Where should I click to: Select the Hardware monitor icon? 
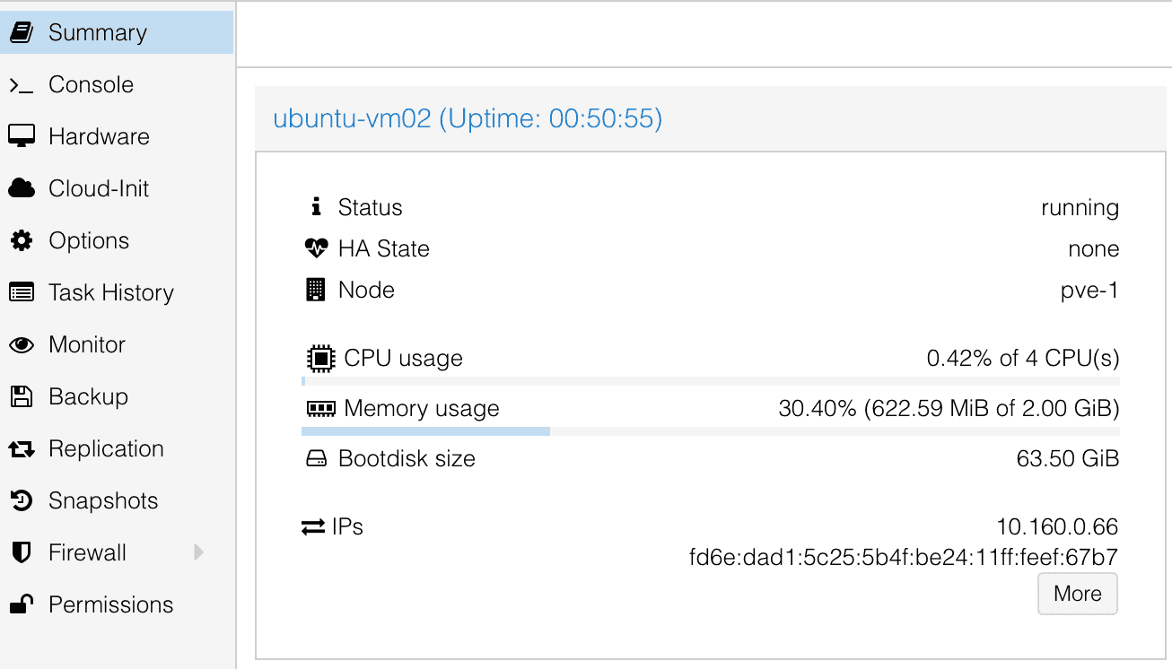coord(22,135)
